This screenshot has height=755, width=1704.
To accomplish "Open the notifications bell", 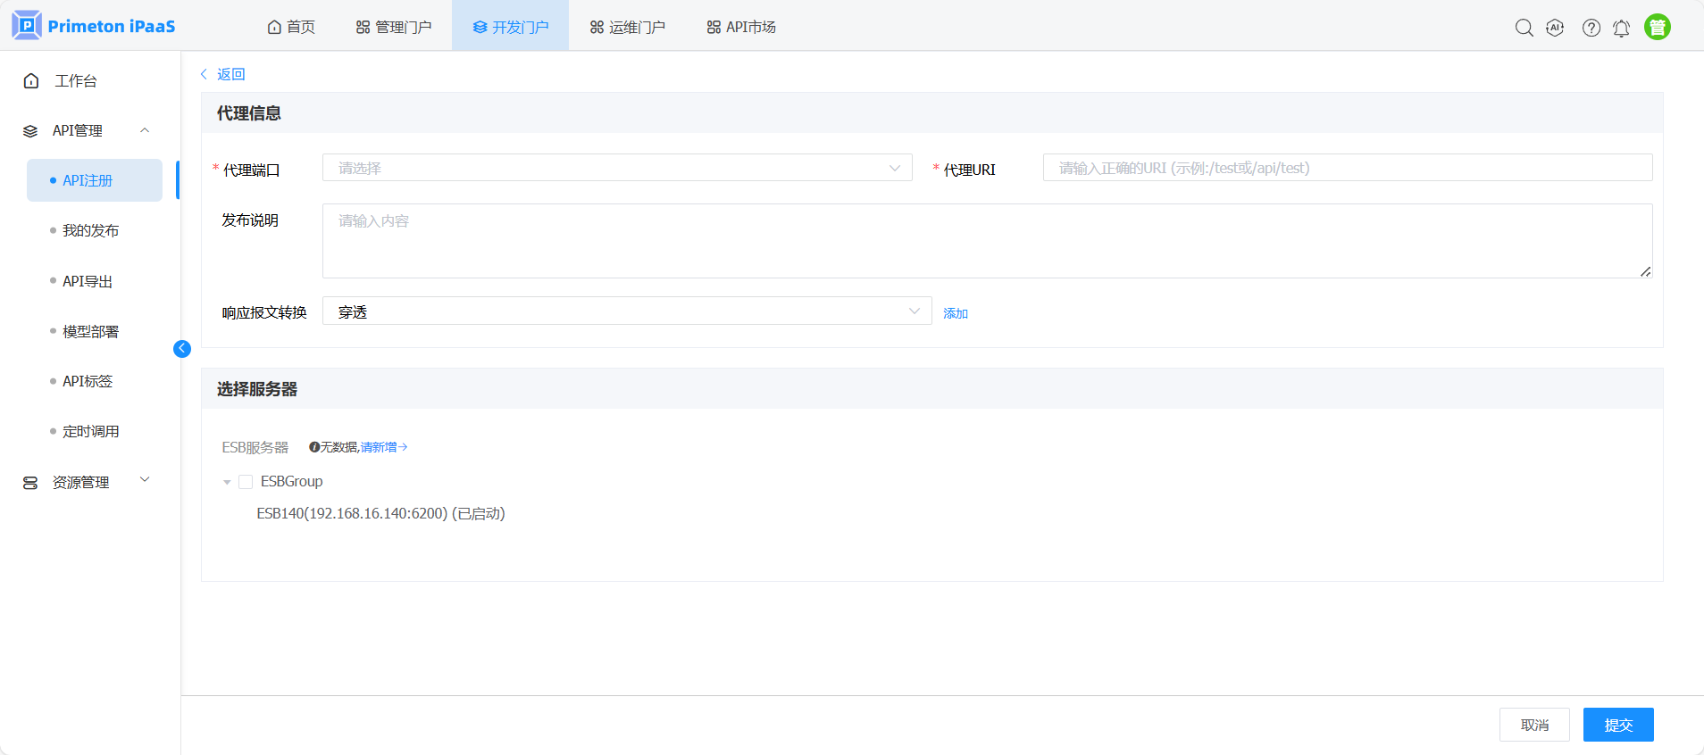I will click(x=1621, y=28).
